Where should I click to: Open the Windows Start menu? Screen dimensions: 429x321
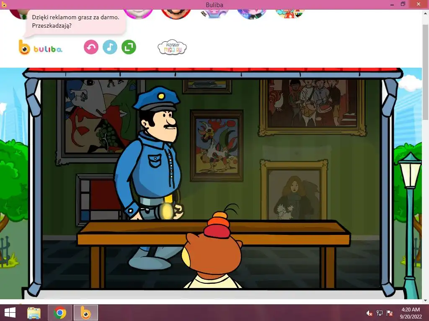pyautogui.click(x=10, y=313)
